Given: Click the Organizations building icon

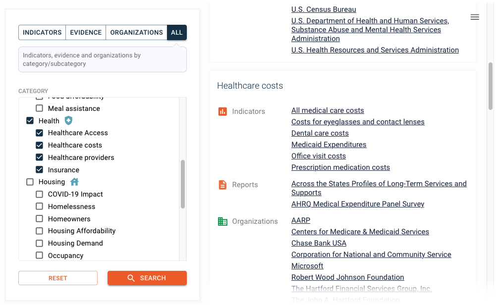Looking at the screenshot, I should (x=222, y=221).
